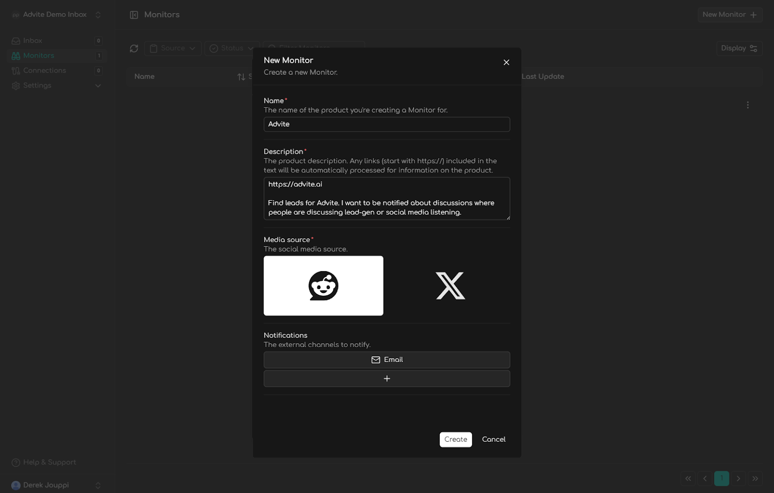Refresh the monitors list
Image resolution: width=774 pixels, height=493 pixels.
coord(134,48)
